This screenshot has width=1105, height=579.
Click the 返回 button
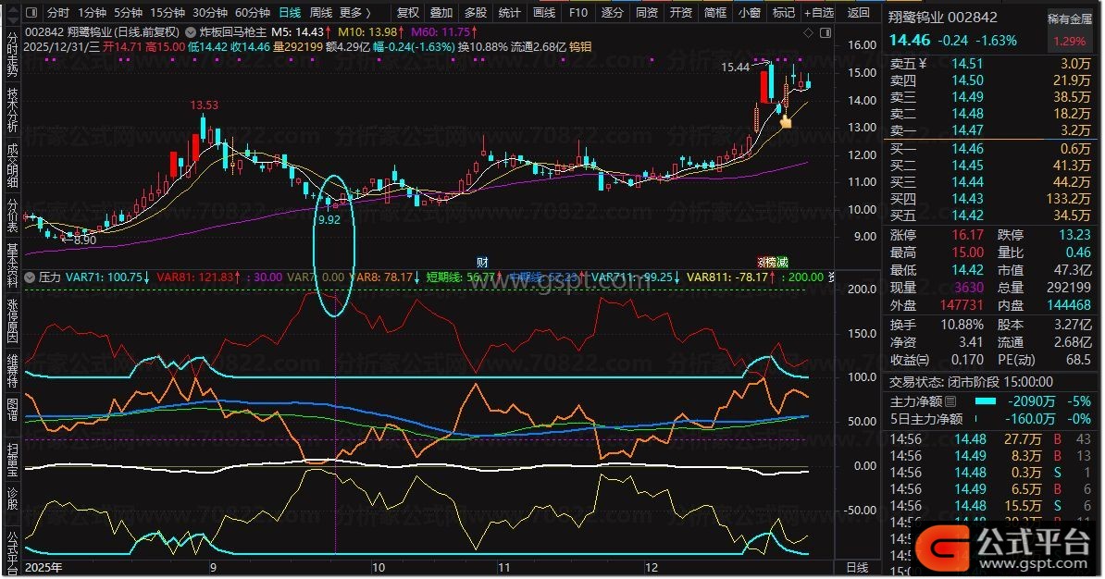(859, 13)
